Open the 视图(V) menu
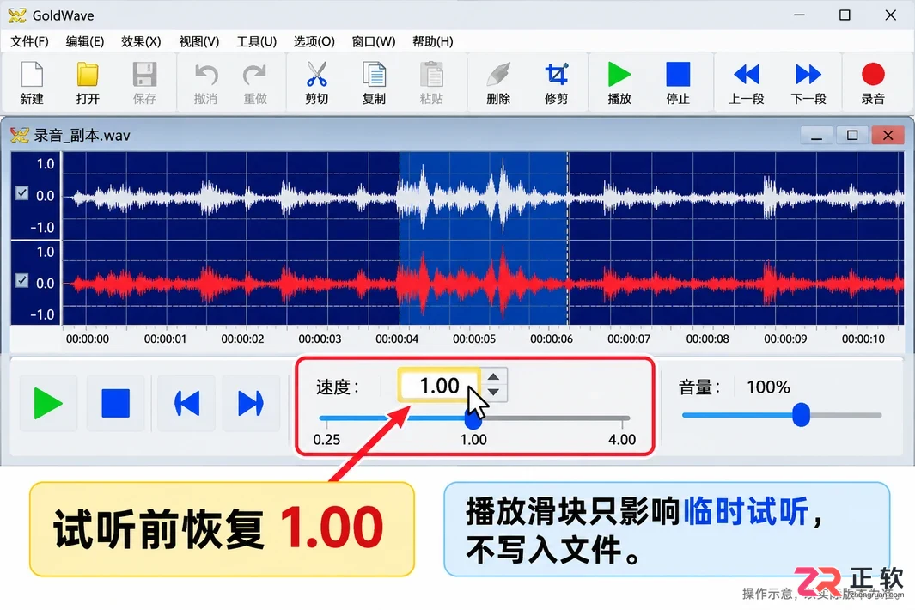This screenshot has height=610, width=915. (199, 41)
